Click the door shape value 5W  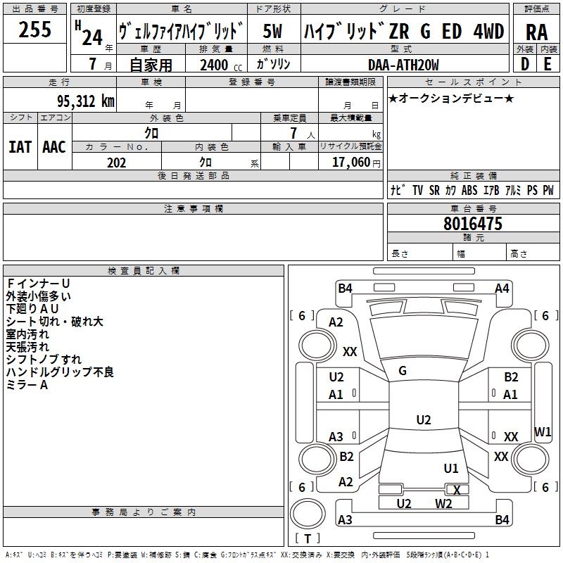tap(272, 31)
